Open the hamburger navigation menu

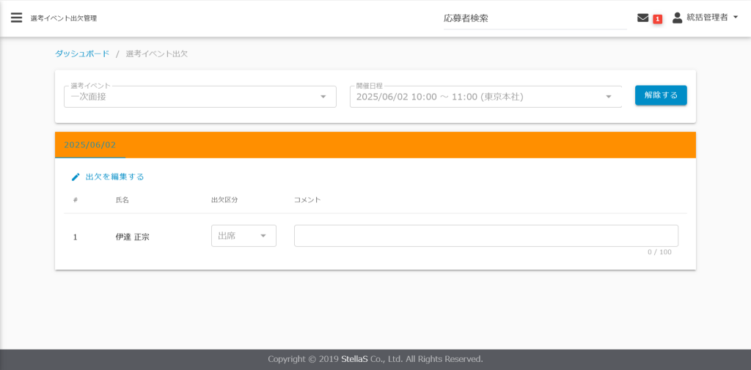click(x=16, y=18)
